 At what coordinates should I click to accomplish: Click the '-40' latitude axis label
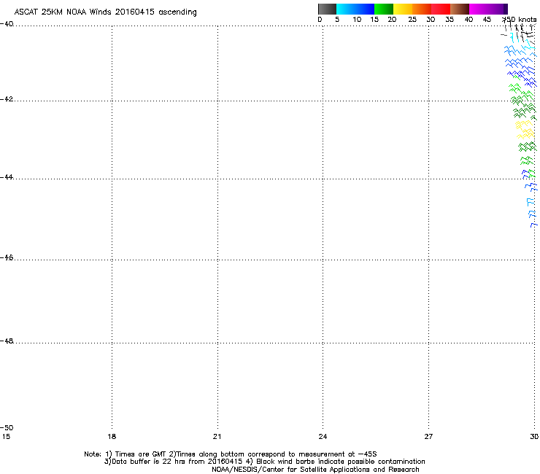point(7,24)
